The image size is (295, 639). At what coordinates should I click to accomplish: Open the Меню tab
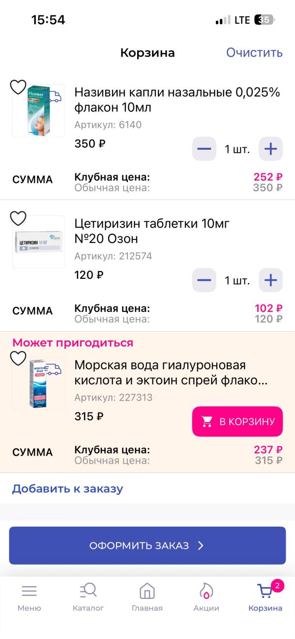pos(29,597)
